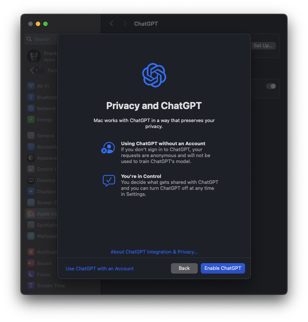Toggle the switch on the right panel
Screen dimensions: 308x322
(x=271, y=86)
